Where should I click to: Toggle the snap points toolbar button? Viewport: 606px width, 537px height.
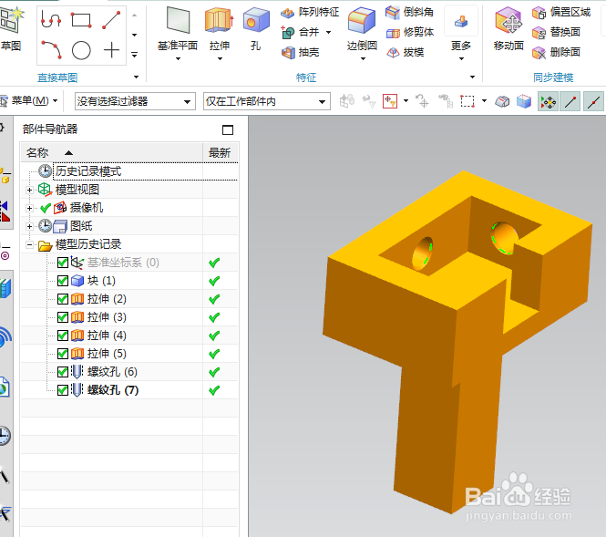pyautogui.click(x=548, y=102)
